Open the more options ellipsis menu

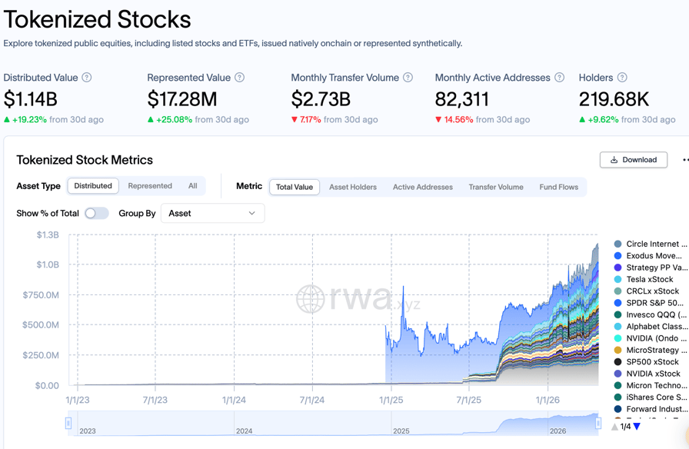[x=684, y=159]
